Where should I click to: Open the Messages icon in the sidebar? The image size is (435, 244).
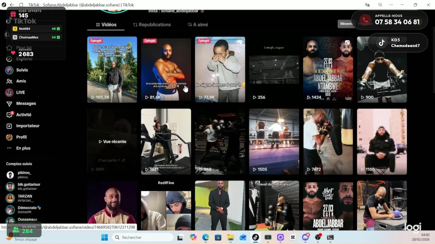click(10, 104)
